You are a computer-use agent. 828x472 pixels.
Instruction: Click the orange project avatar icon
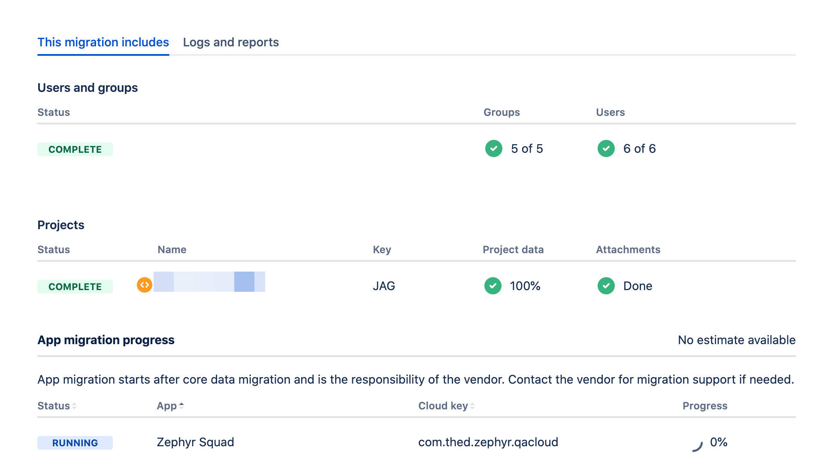pyautogui.click(x=145, y=284)
